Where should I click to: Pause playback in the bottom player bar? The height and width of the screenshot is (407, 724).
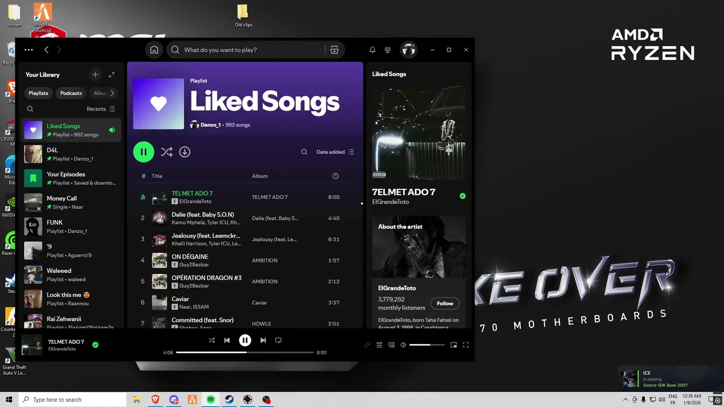245,340
